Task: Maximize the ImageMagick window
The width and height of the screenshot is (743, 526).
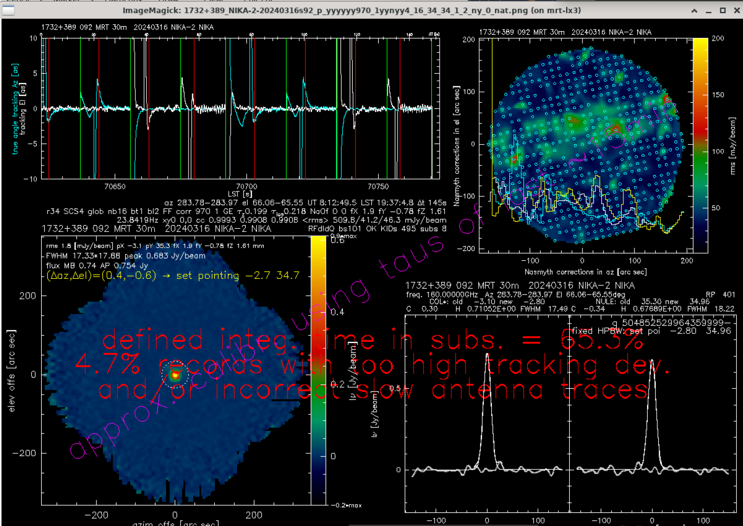Action: (x=722, y=11)
